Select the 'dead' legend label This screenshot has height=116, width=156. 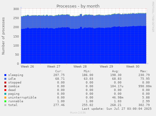pos(12,90)
